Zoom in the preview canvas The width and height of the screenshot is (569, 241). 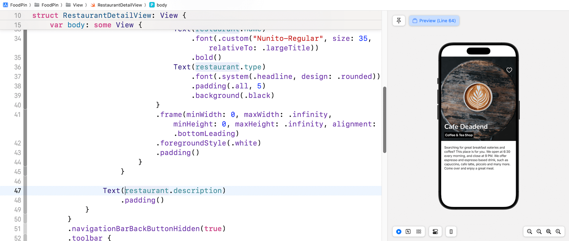(558, 232)
